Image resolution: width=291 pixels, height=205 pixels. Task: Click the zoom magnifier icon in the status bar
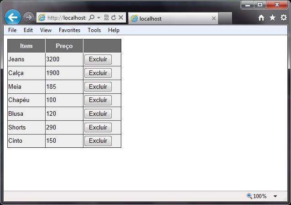pyautogui.click(x=249, y=196)
